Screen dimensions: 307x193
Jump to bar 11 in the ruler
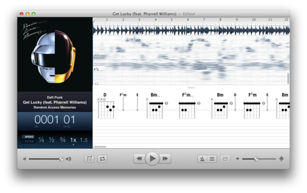(270, 20)
